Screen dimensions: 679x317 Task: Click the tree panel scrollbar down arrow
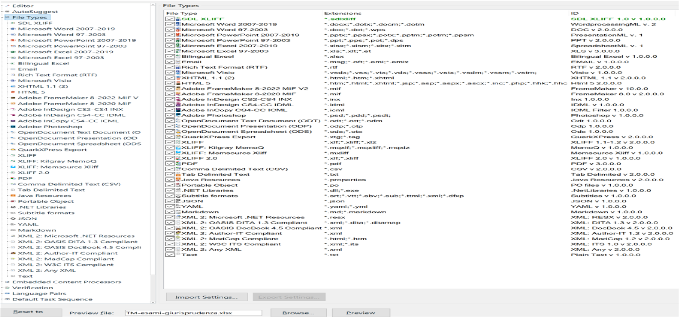153,302
